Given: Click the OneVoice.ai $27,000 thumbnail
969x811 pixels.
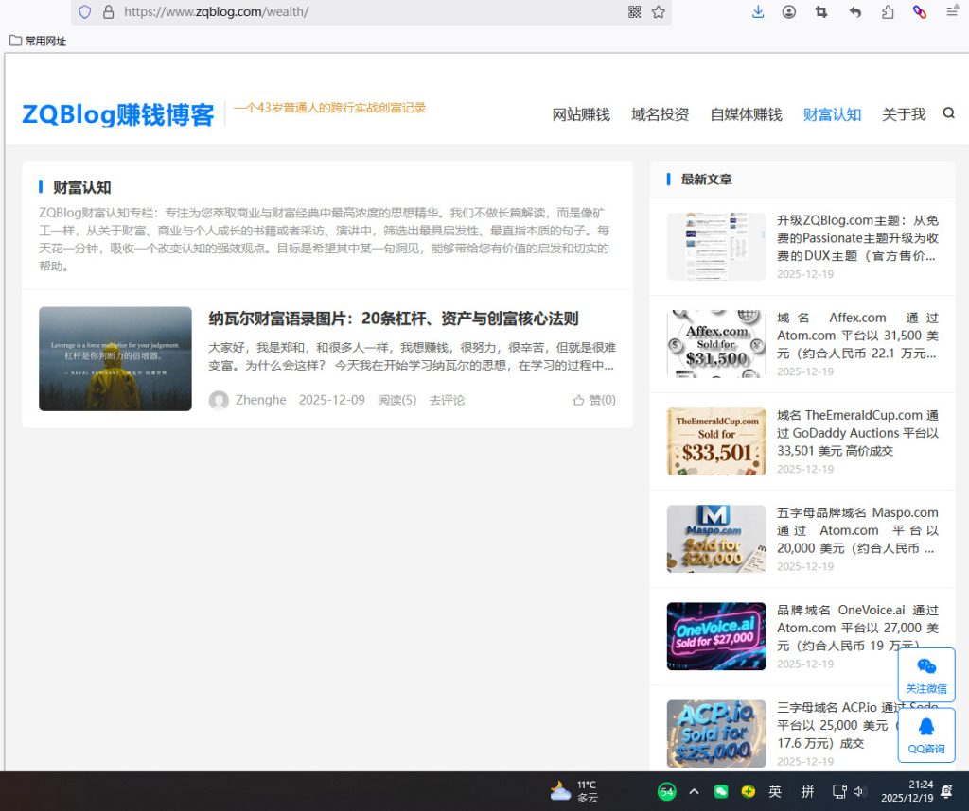Looking at the screenshot, I should coord(716,636).
